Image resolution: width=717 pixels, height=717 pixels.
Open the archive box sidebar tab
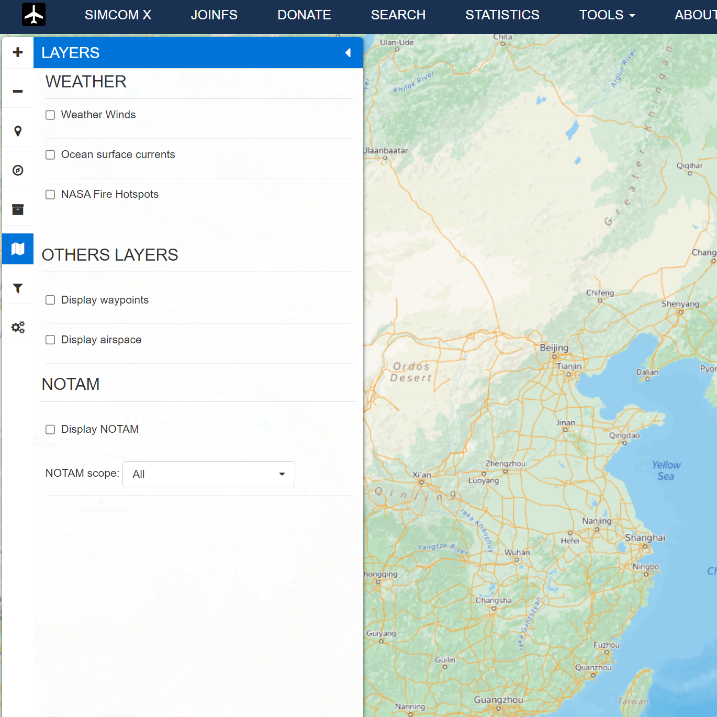tap(18, 209)
